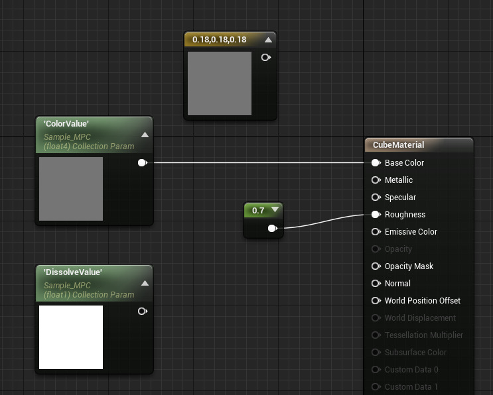Click the white DissolveValue preview thumbnail

coord(71,337)
